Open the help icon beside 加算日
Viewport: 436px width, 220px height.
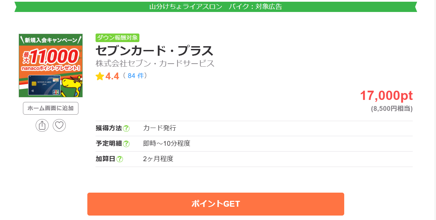120,159
